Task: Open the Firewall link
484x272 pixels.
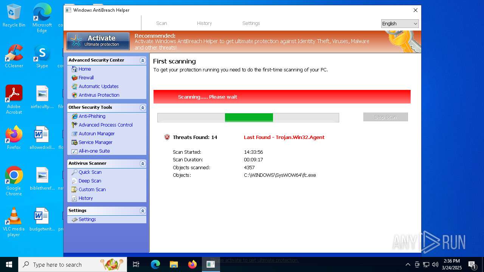Action: point(86,78)
